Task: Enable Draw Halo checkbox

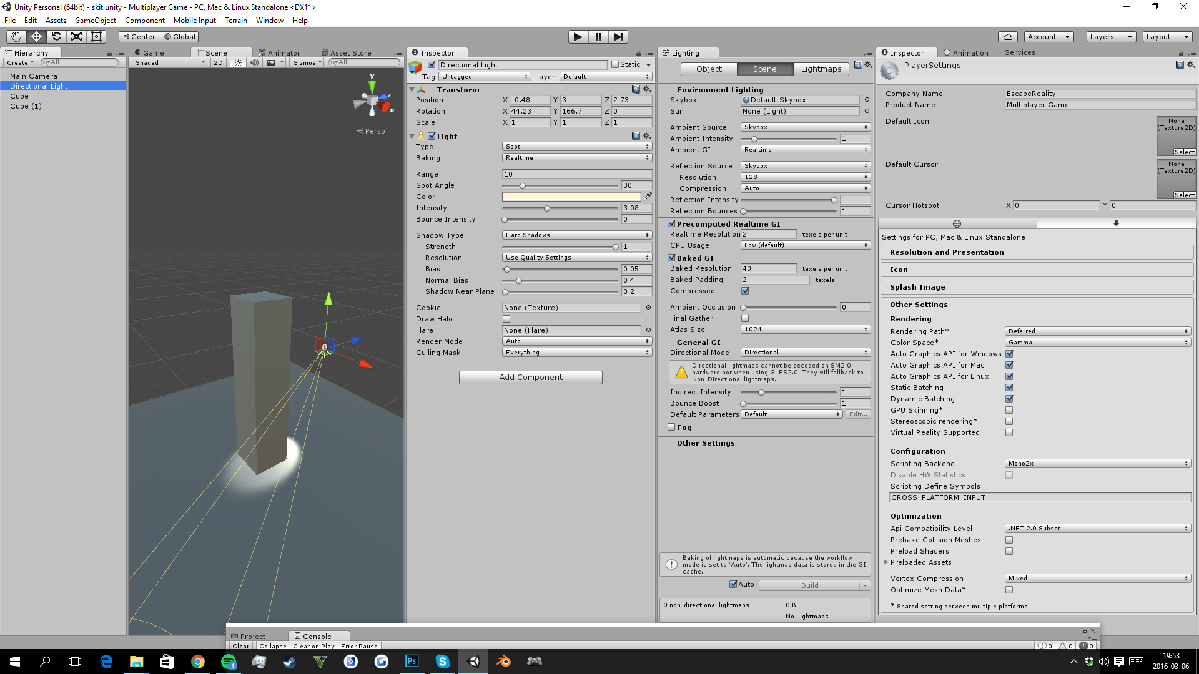Action: pyautogui.click(x=506, y=319)
